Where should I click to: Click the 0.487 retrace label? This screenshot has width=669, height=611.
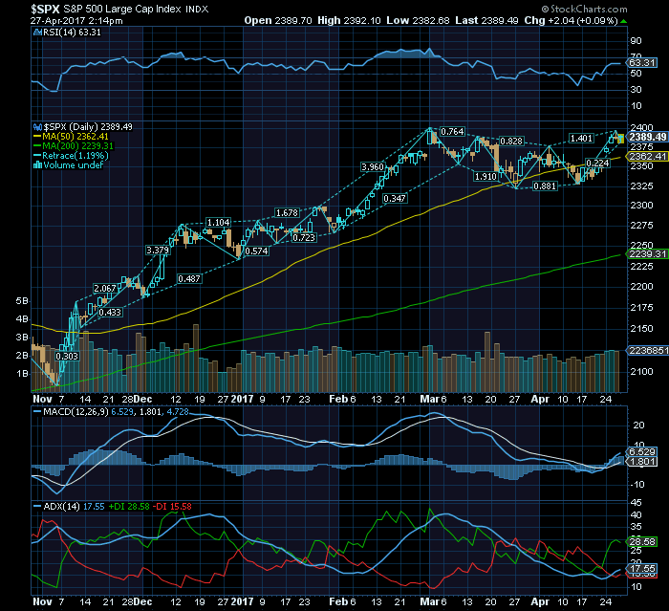click(x=189, y=279)
